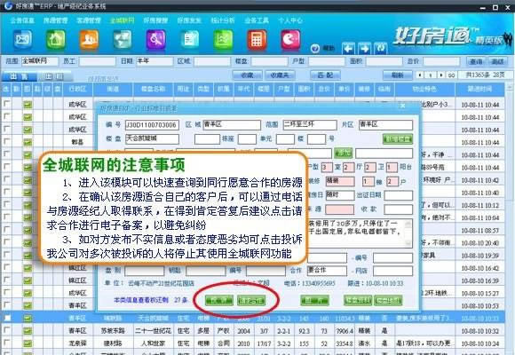Sort by the 跟进时间 column header
The image size is (515, 355).
(x=479, y=89)
